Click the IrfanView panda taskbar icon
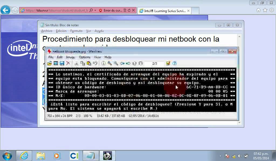Viewport: 276px width, 161px height. [x=107, y=156]
